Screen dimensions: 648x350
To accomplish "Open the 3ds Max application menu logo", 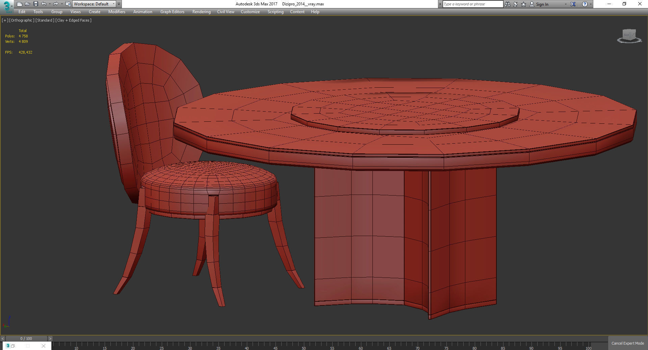I will (6, 6).
